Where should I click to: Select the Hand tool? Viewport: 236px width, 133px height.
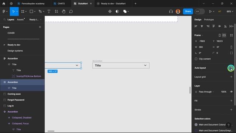pos(64,11)
